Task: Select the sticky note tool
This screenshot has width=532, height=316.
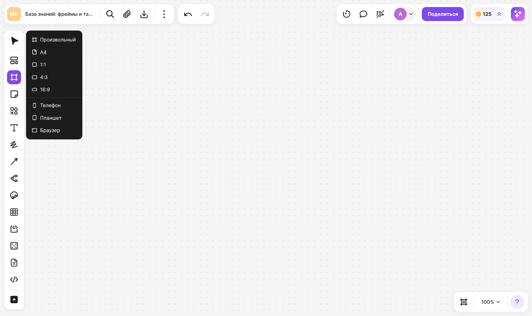Action: (14, 94)
